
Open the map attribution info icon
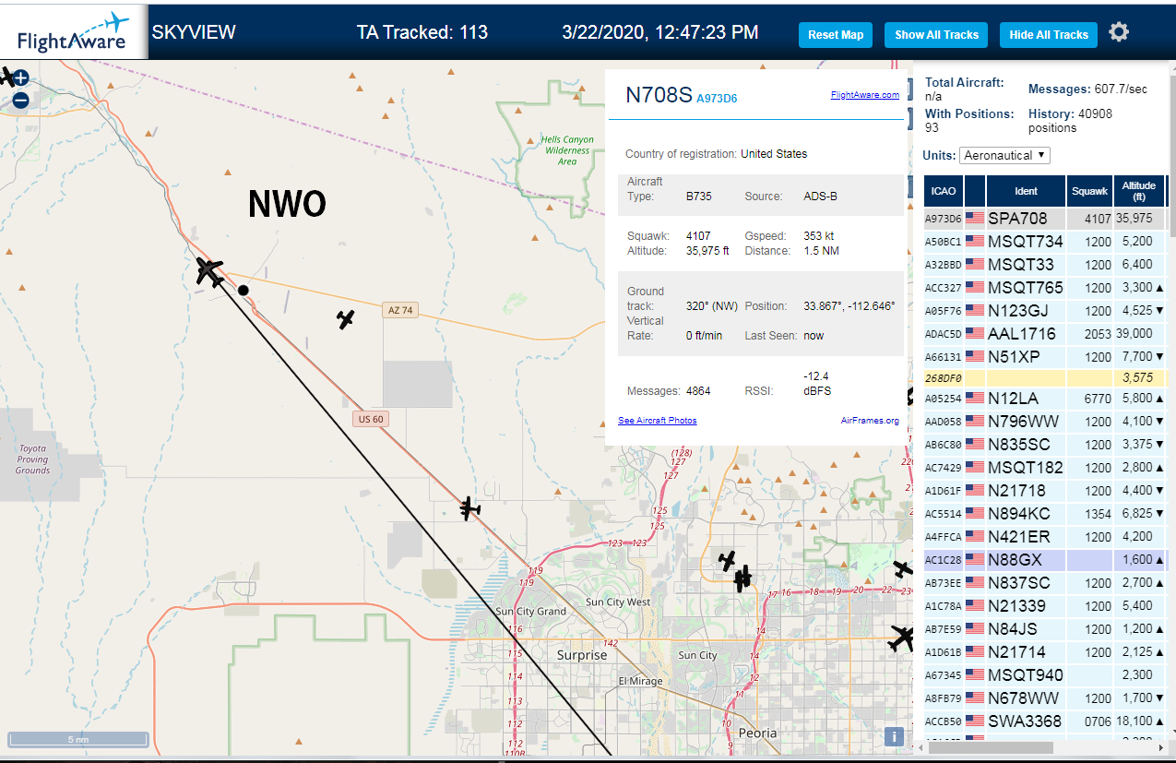893,736
